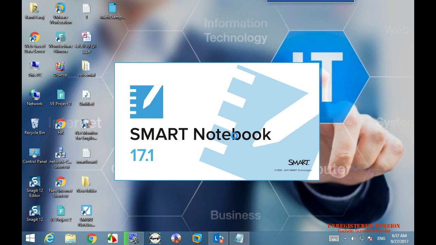
Task: Open the MathExamp... document
Action: coord(112,11)
